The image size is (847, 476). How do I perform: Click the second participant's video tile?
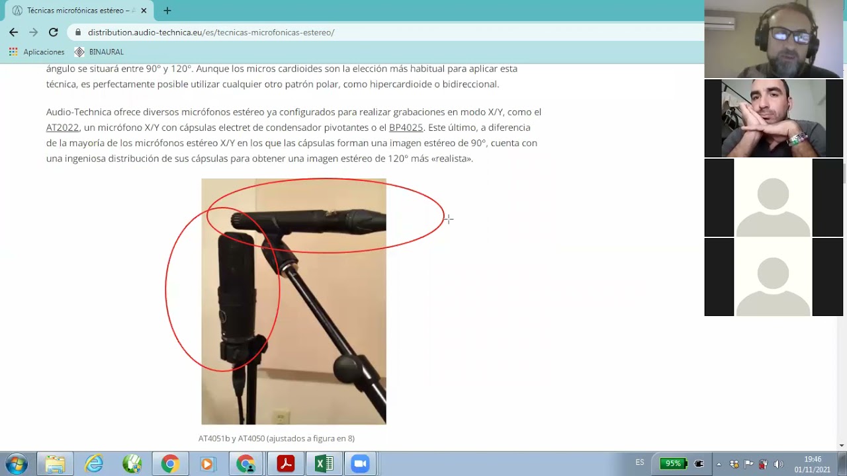click(774, 118)
